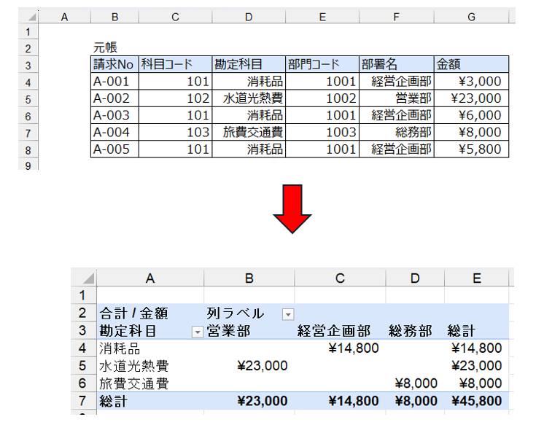Viewport: 536px width, 441px height.
Task: Open the 列ラベル filter dropdown arrow
Action: coord(288,314)
